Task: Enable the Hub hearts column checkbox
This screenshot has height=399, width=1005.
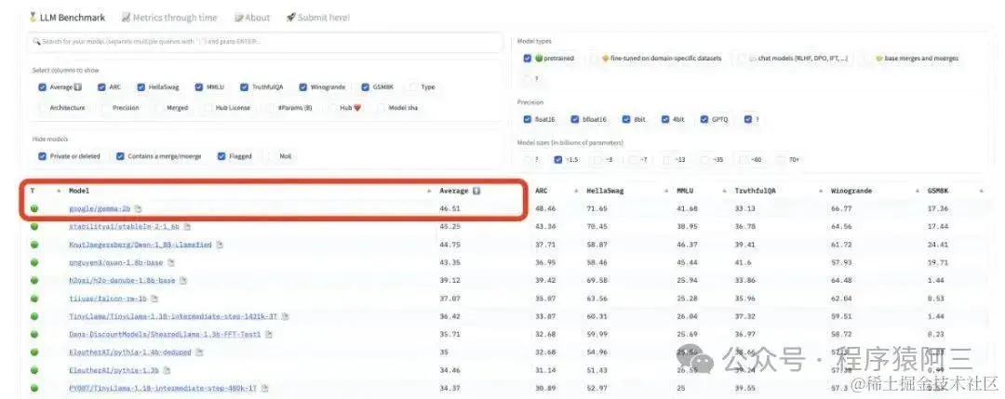Action: 332,108
